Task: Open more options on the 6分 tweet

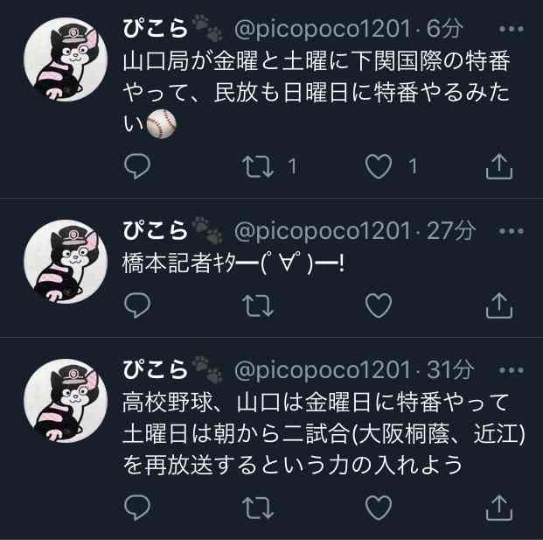Action: tap(512, 29)
